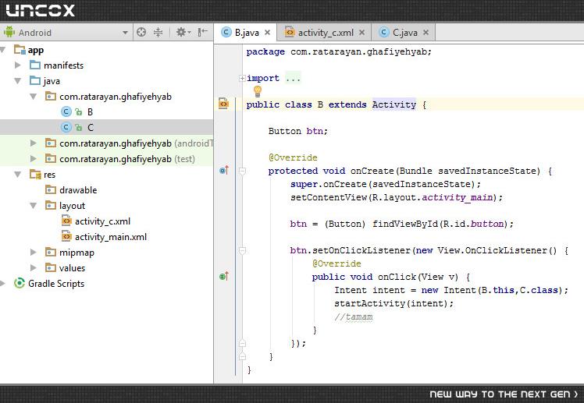Screen dimensions: 584x403
Task: Close the C.java tab
Action: [x=426, y=33]
